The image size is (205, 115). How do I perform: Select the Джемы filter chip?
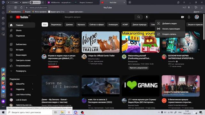click(x=69, y=25)
